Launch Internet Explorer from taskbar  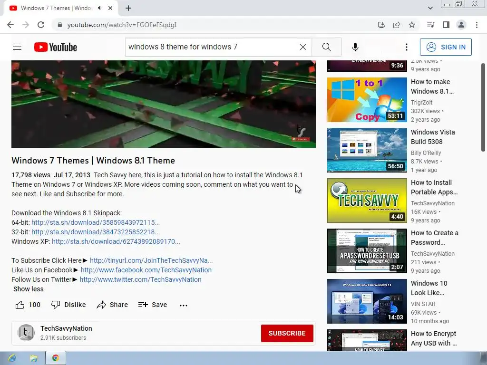tap(12, 358)
